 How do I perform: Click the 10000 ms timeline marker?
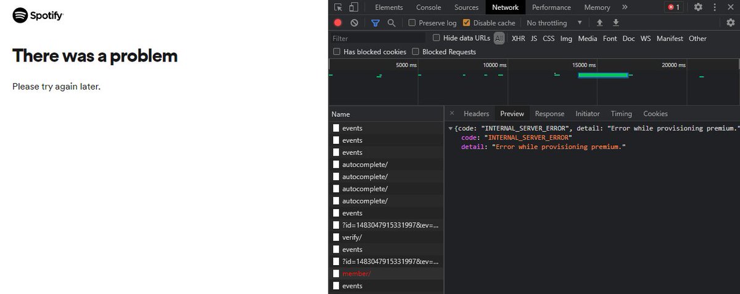(x=495, y=65)
